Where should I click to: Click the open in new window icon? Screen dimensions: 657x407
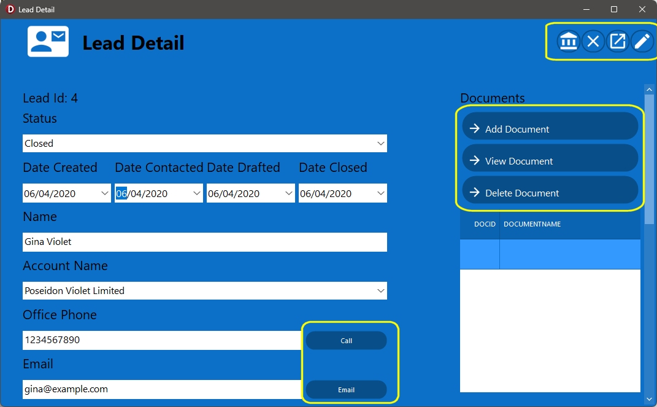[617, 41]
